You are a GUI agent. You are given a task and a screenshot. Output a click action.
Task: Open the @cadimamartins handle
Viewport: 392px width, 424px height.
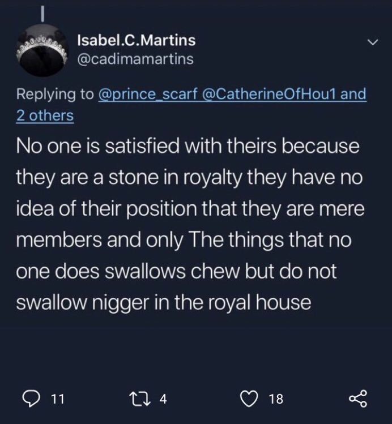coord(135,58)
